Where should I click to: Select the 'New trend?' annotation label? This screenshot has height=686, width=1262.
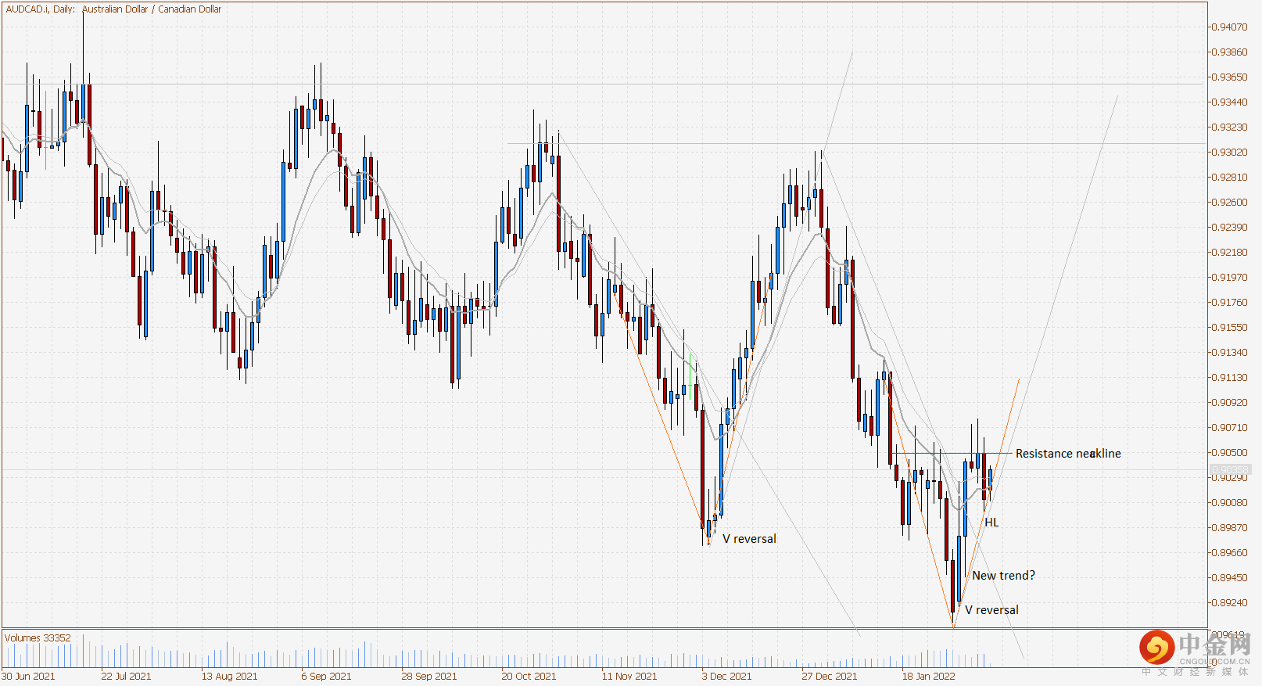point(1003,576)
